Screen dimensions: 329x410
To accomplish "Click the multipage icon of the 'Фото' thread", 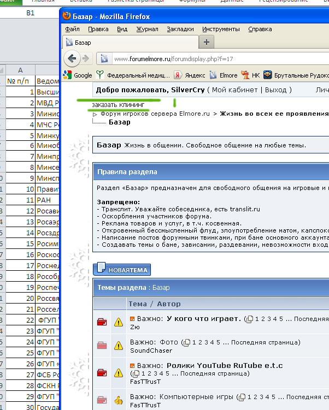I will tap(186, 342).
